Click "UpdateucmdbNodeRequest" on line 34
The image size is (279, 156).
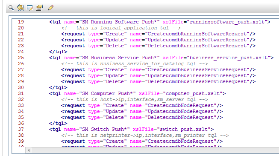pyautogui.click(x=181, y=111)
